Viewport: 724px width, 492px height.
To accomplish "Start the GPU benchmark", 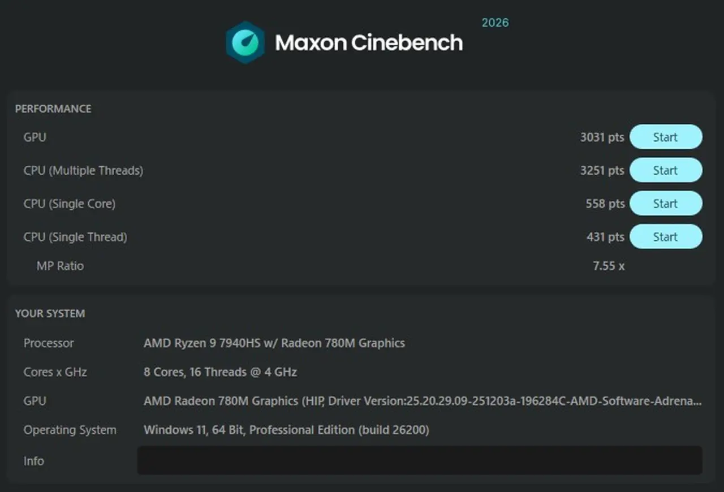I will [666, 137].
